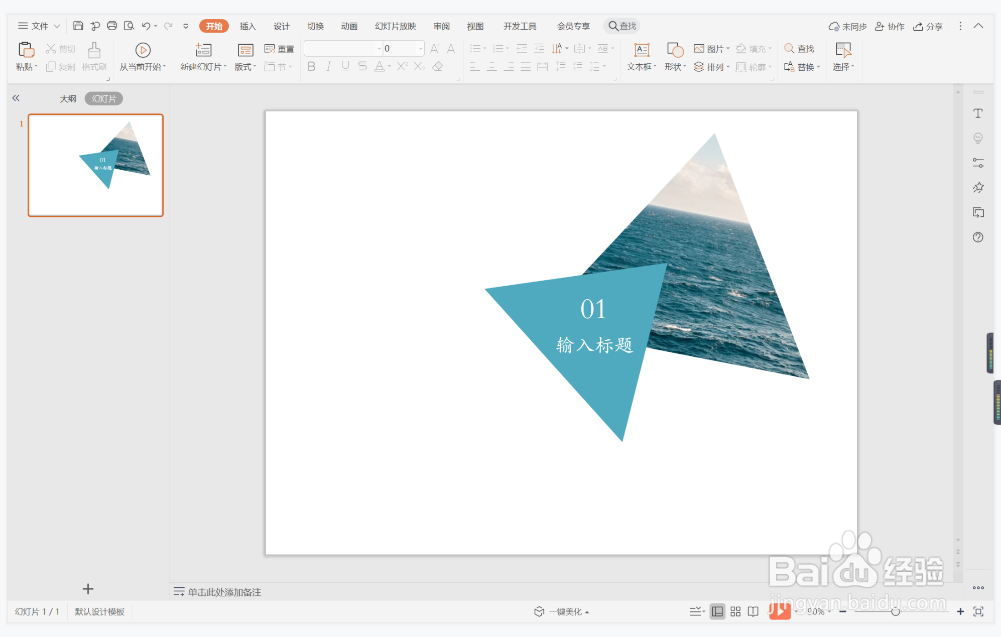Open the font size dropdown
Screen dimensions: 1001x637
(x=420, y=49)
